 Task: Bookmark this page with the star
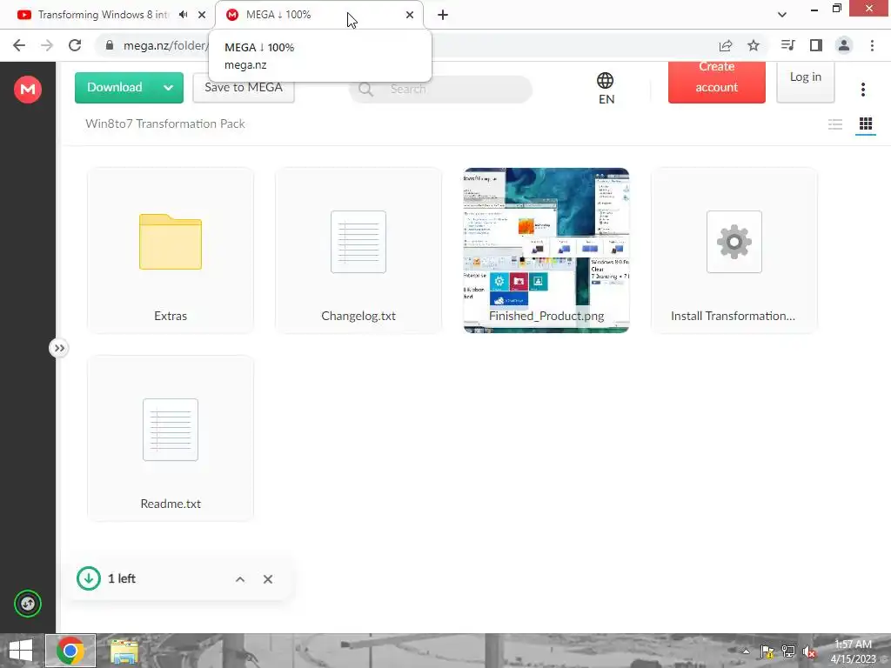click(754, 45)
